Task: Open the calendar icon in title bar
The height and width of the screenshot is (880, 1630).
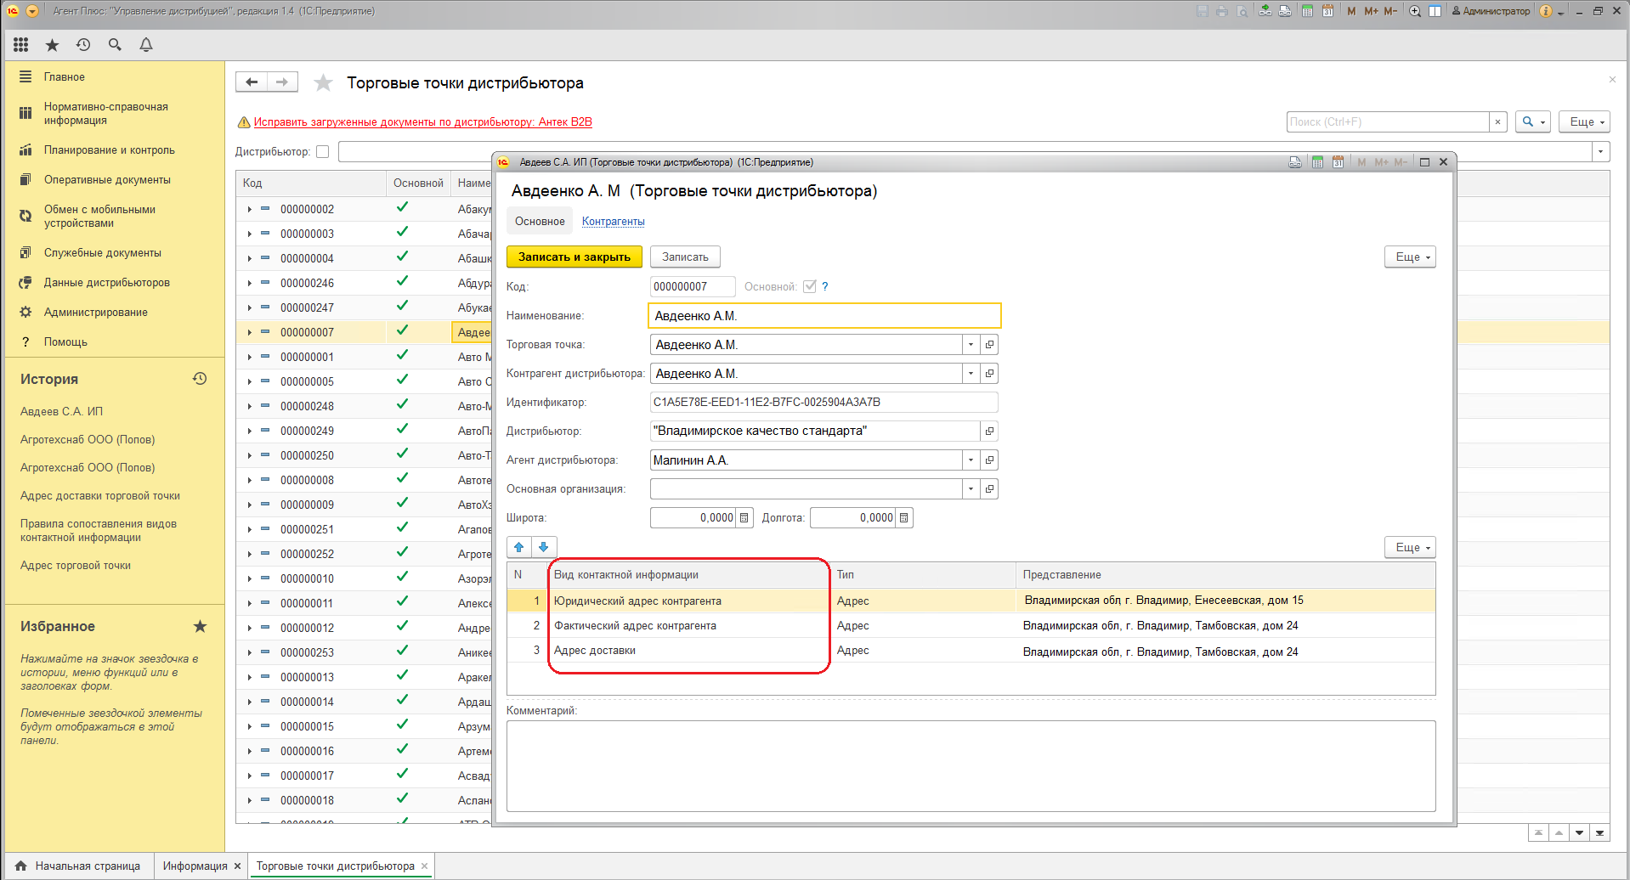Action: click(1327, 11)
